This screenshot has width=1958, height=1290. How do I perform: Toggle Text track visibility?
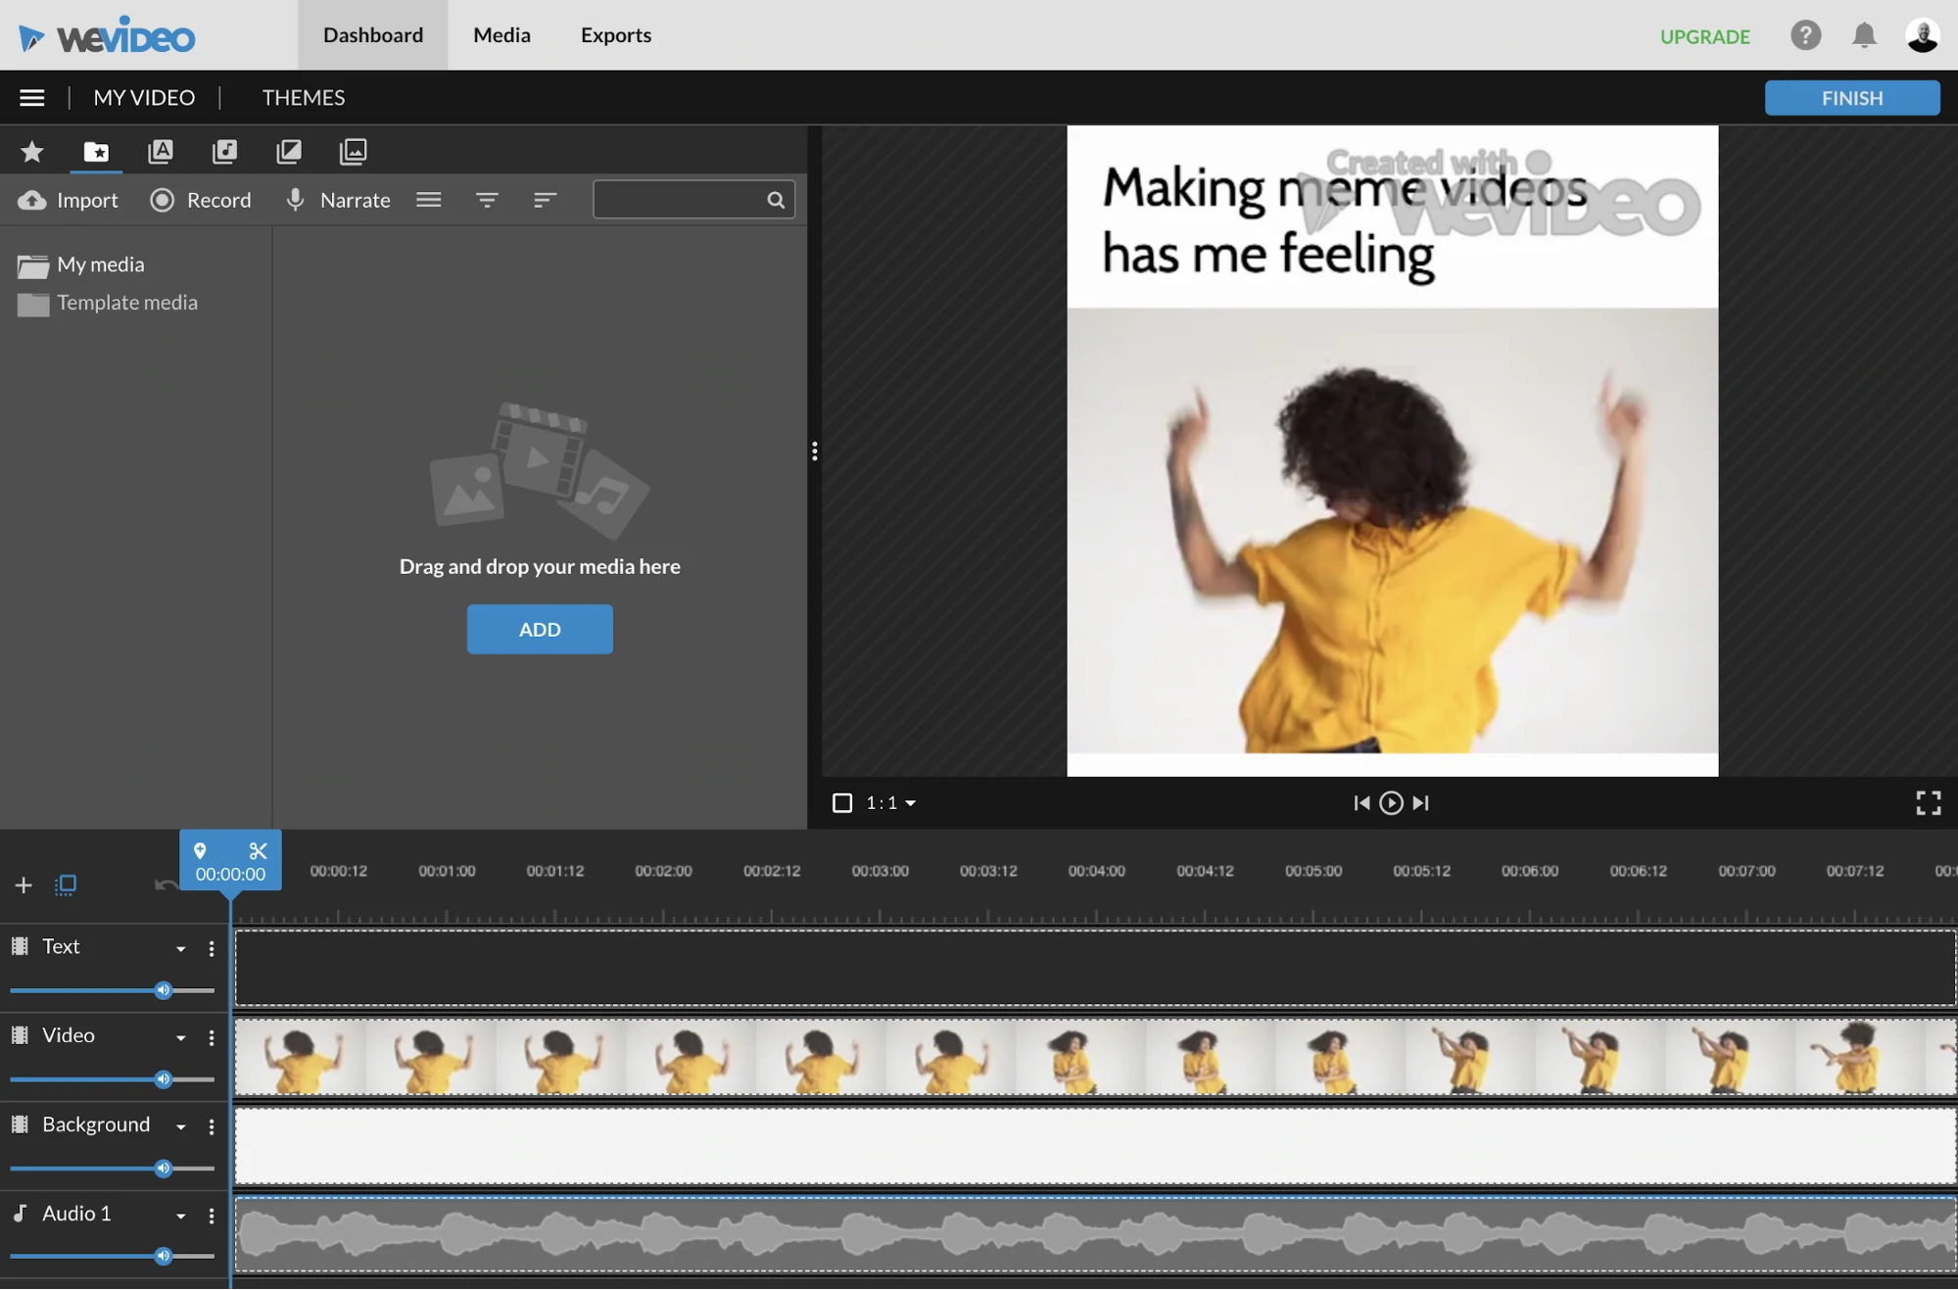tap(19, 947)
